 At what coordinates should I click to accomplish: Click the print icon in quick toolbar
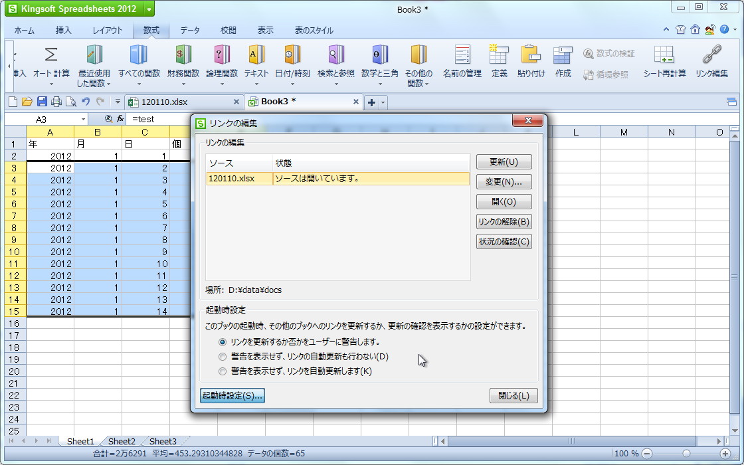56,102
